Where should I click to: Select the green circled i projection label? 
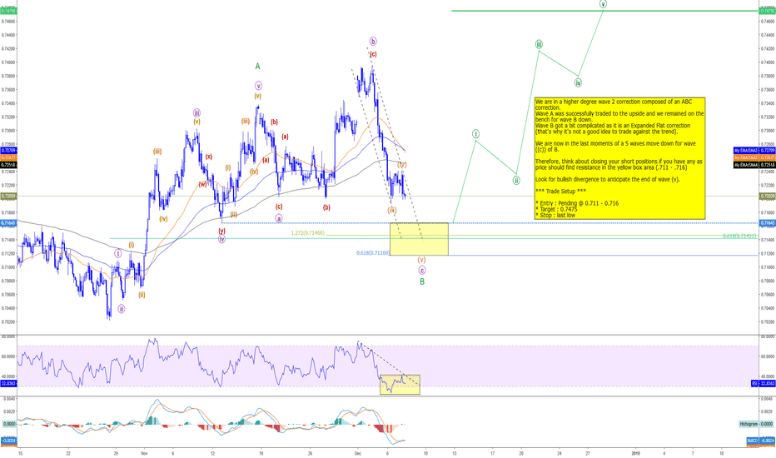pyautogui.click(x=475, y=134)
